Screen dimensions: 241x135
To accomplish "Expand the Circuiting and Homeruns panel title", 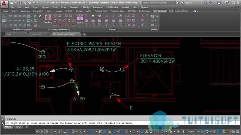I will click(59, 29).
